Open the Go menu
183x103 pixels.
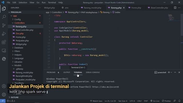point(38,3)
